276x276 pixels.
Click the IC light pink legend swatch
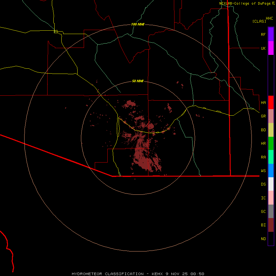point(271,198)
